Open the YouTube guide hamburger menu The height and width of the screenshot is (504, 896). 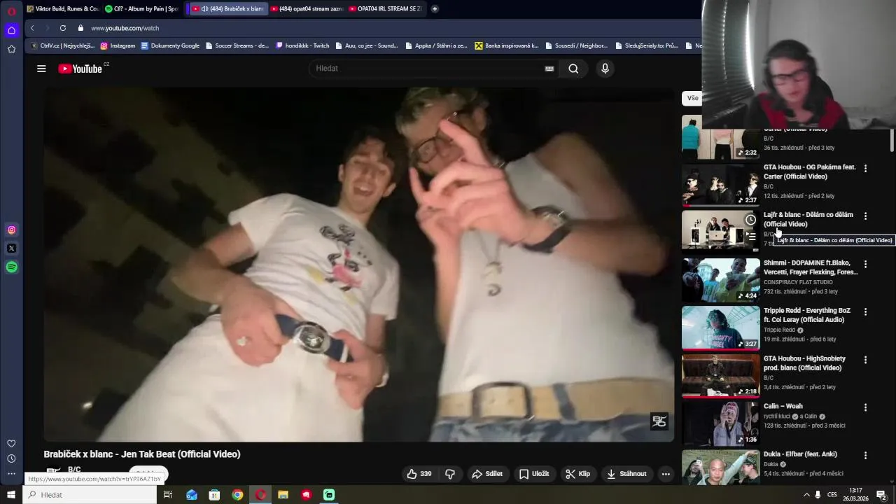point(41,69)
